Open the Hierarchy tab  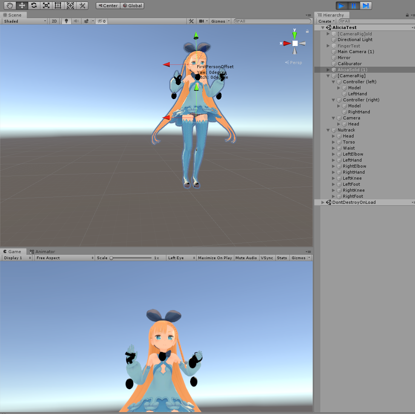331,15
